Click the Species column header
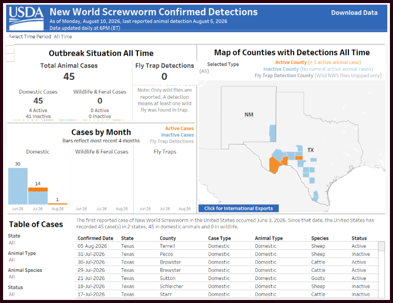The width and height of the screenshot is (393, 303). pyautogui.click(x=320, y=238)
